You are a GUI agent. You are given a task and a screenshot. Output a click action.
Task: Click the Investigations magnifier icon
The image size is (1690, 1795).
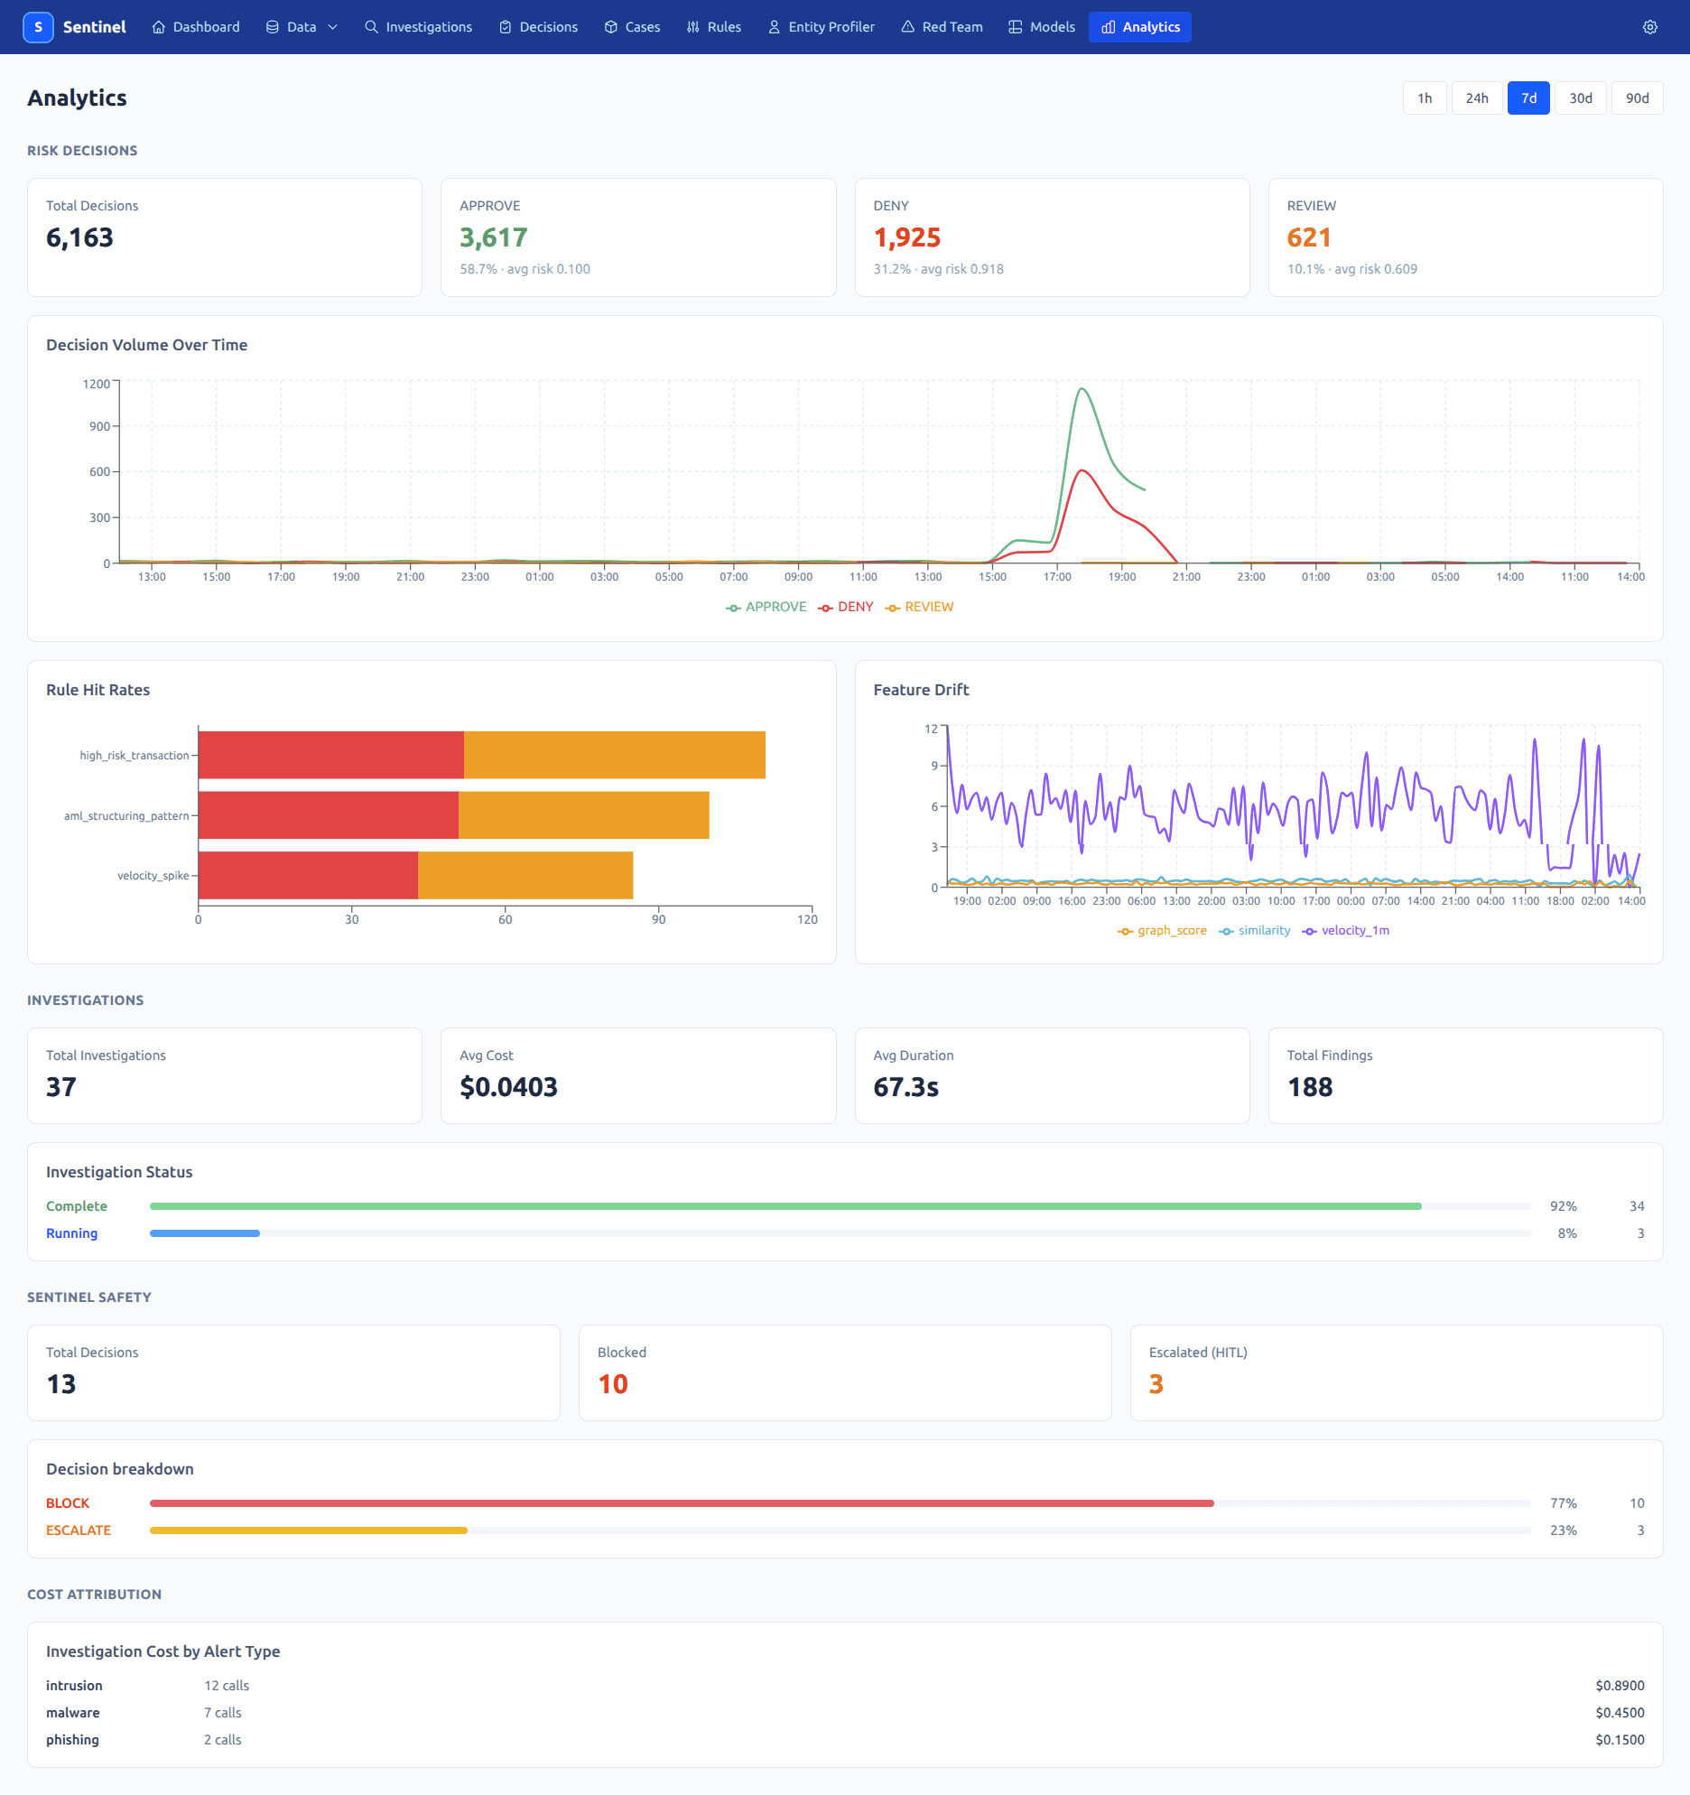pyautogui.click(x=371, y=27)
